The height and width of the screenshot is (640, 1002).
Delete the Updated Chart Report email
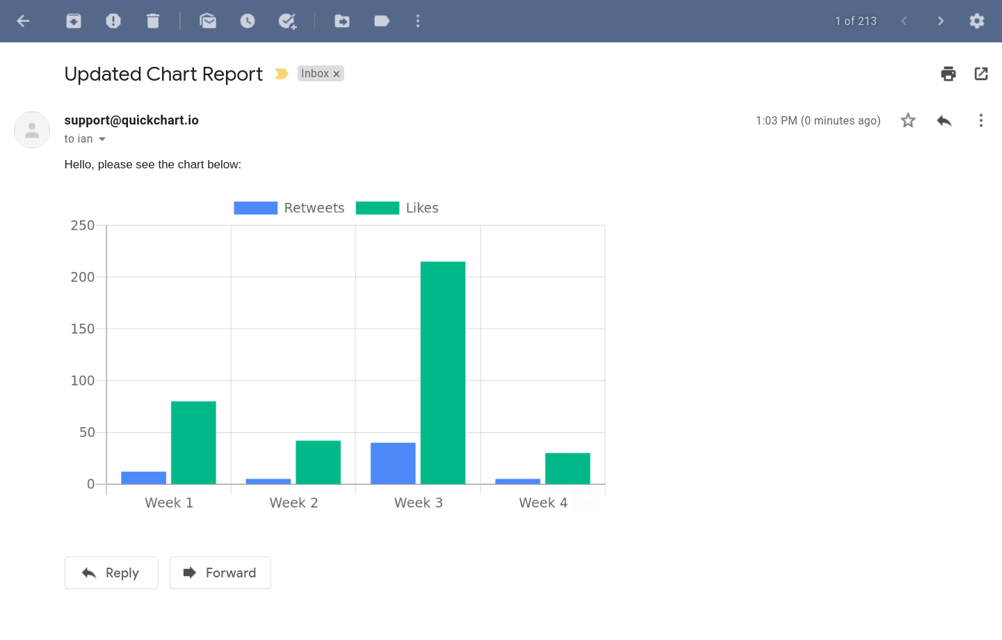pos(153,21)
